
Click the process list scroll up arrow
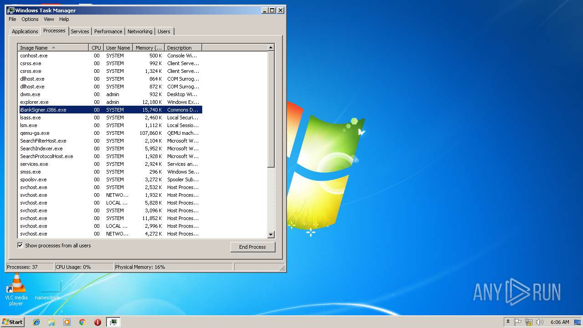coord(271,47)
